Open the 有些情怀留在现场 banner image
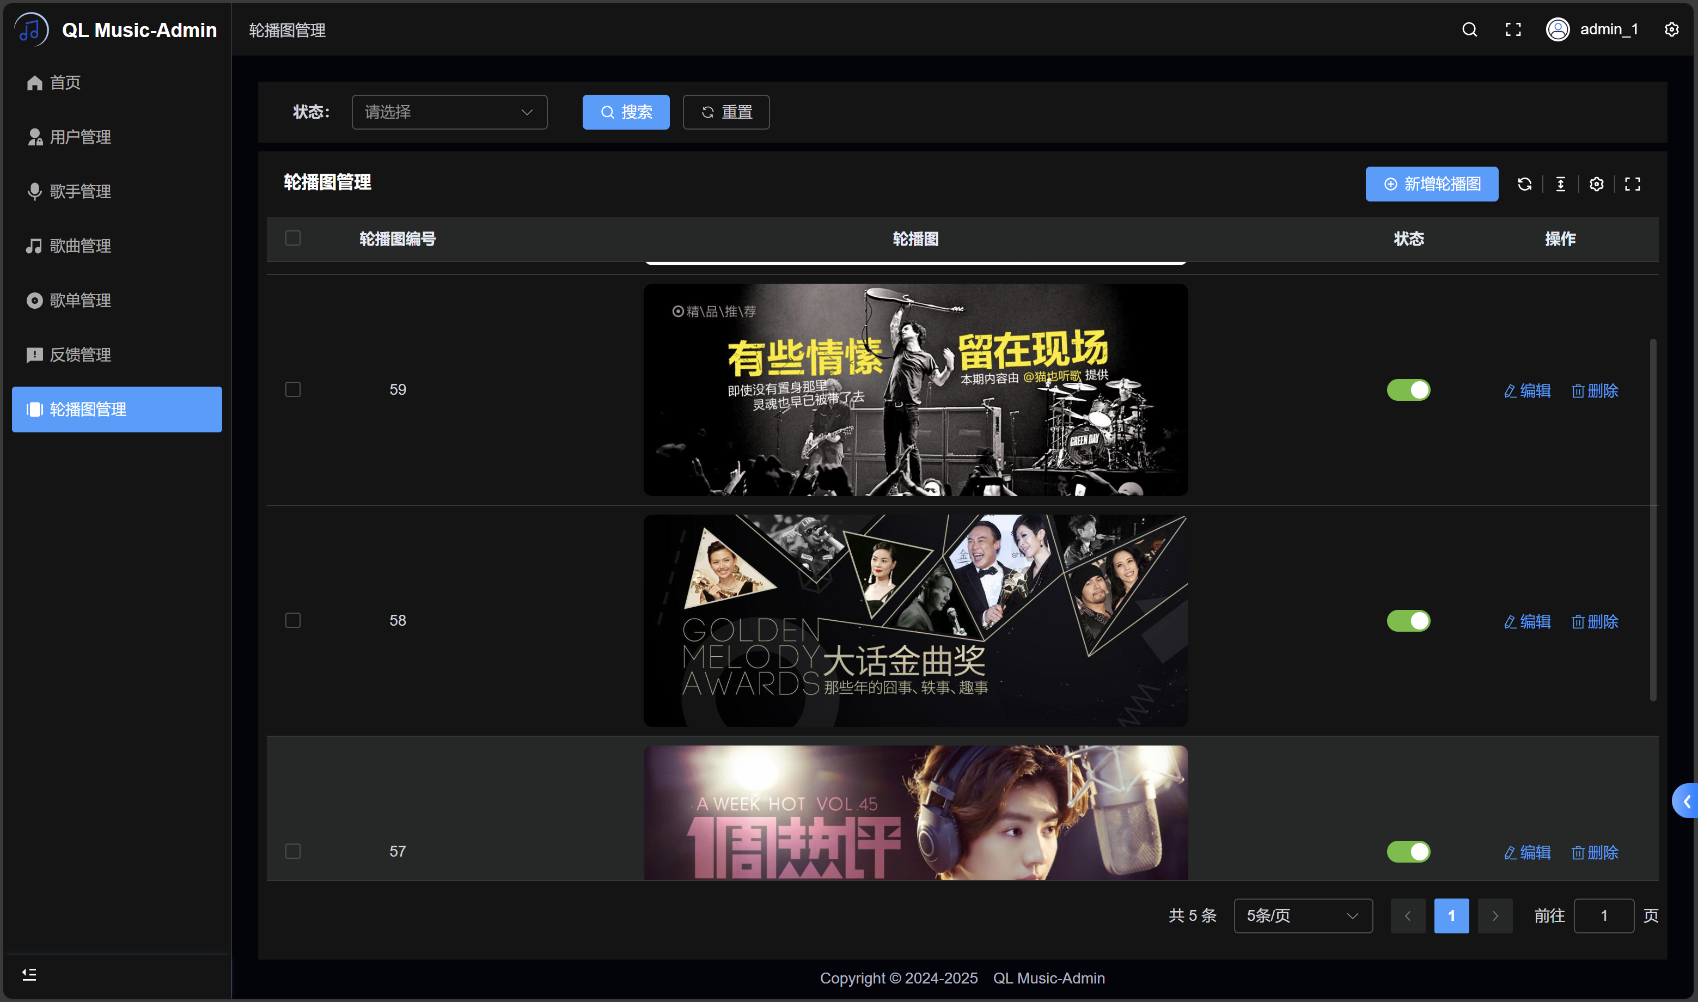 [915, 389]
